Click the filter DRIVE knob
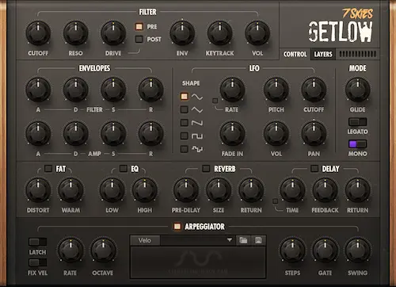Image resolution: width=396 pixels, height=287 pixels. (x=113, y=33)
